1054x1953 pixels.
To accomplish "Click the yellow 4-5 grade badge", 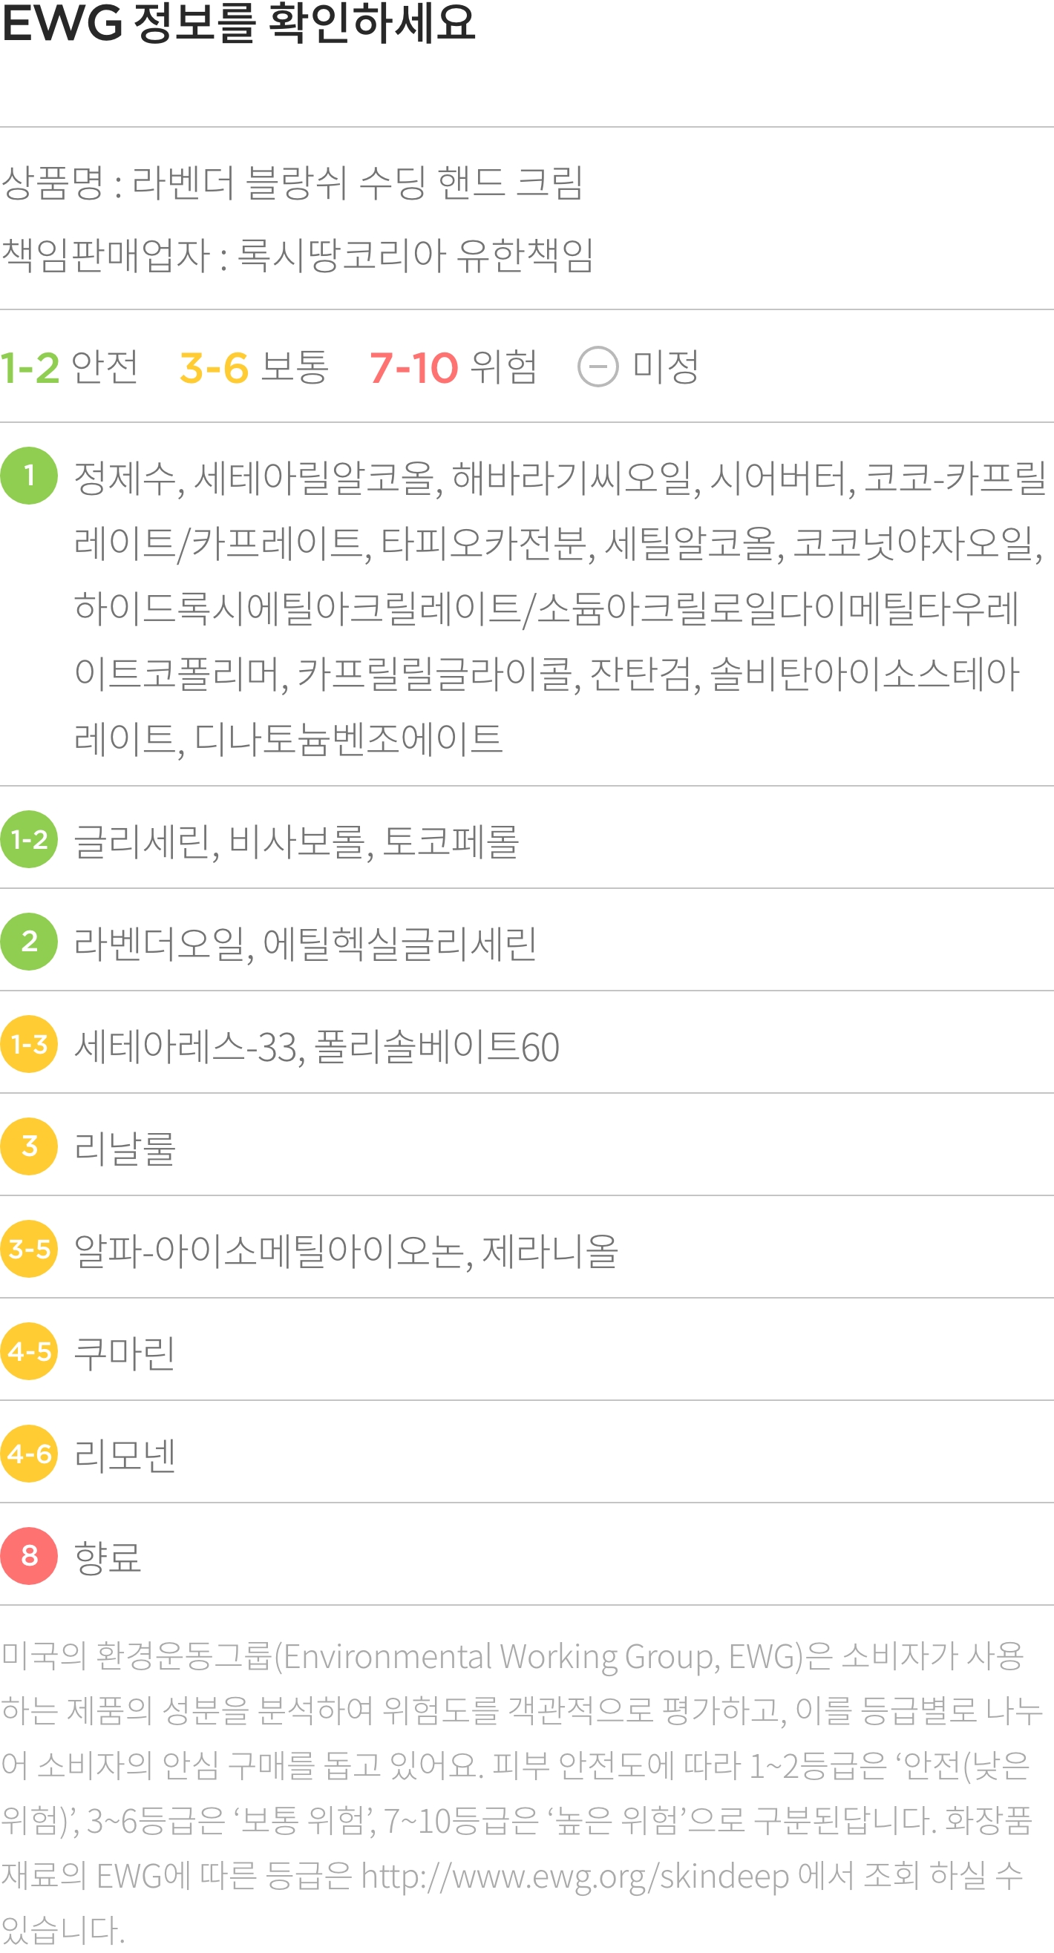I will point(29,1351).
